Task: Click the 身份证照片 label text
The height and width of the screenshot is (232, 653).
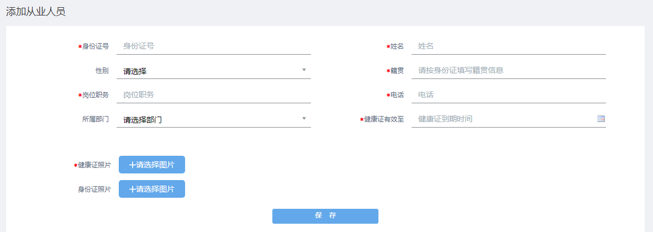Action: [x=94, y=189]
